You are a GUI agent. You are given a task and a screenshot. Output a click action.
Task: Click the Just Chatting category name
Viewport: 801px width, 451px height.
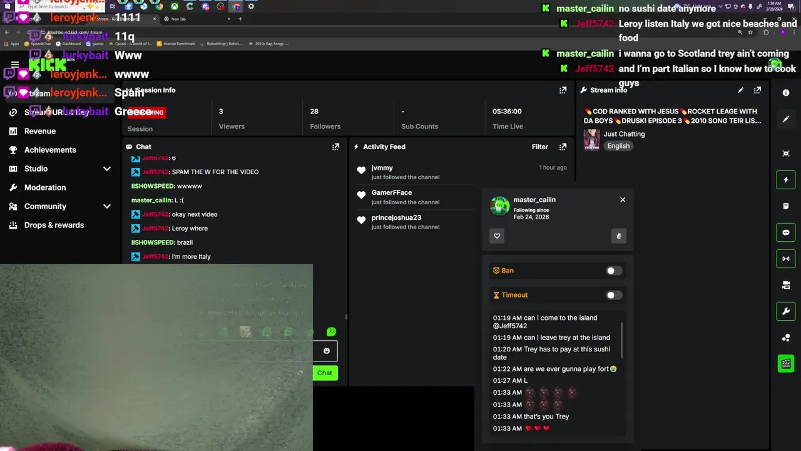(624, 134)
